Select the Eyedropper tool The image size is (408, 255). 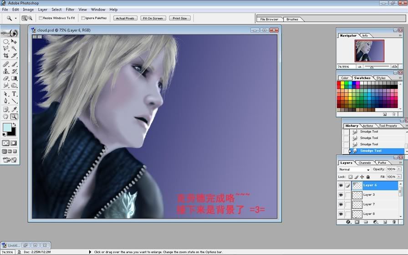tap(14, 109)
